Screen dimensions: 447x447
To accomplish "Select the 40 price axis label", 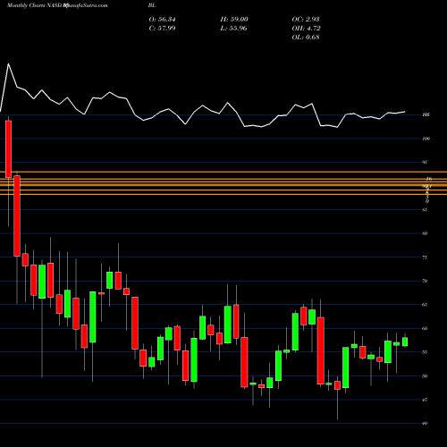I will (x=425, y=424).
